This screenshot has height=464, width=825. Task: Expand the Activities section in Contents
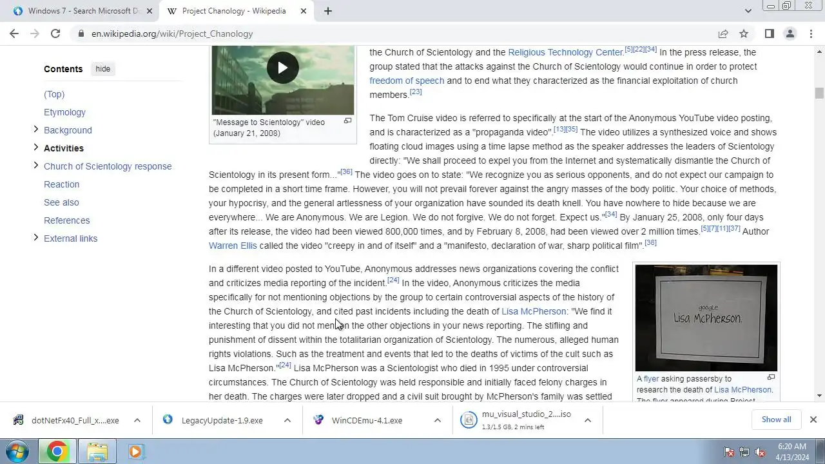click(35, 148)
